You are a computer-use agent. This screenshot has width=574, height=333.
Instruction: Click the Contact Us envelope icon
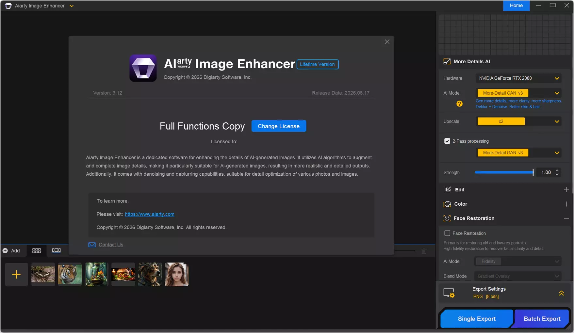92,245
